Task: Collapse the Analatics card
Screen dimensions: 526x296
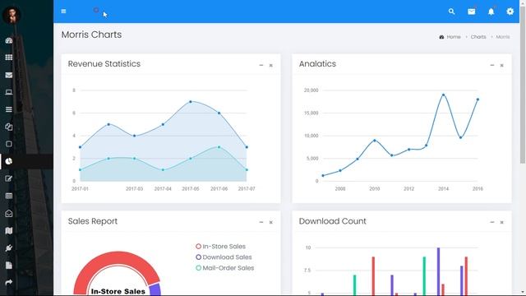Action: click(492, 65)
